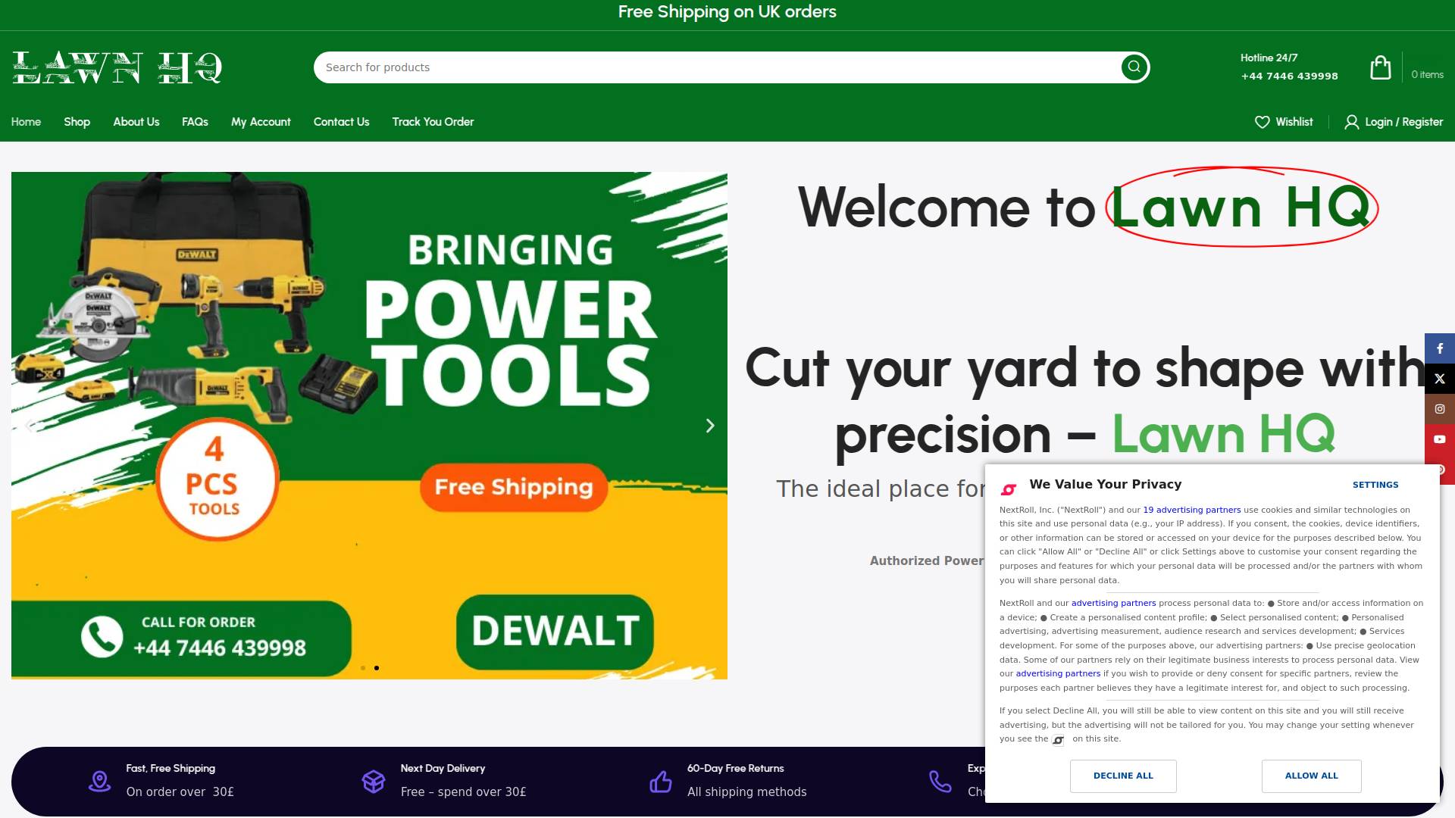Click the Lawn HQ logo

coord(117,67)
